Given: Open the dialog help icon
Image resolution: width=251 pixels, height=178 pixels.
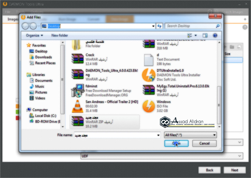Looking at the screenshot, I should pos(215,35).
